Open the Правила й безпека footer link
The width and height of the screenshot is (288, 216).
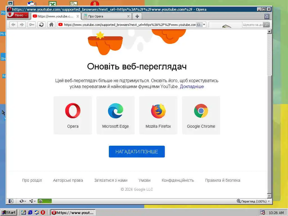pos(223,180)
